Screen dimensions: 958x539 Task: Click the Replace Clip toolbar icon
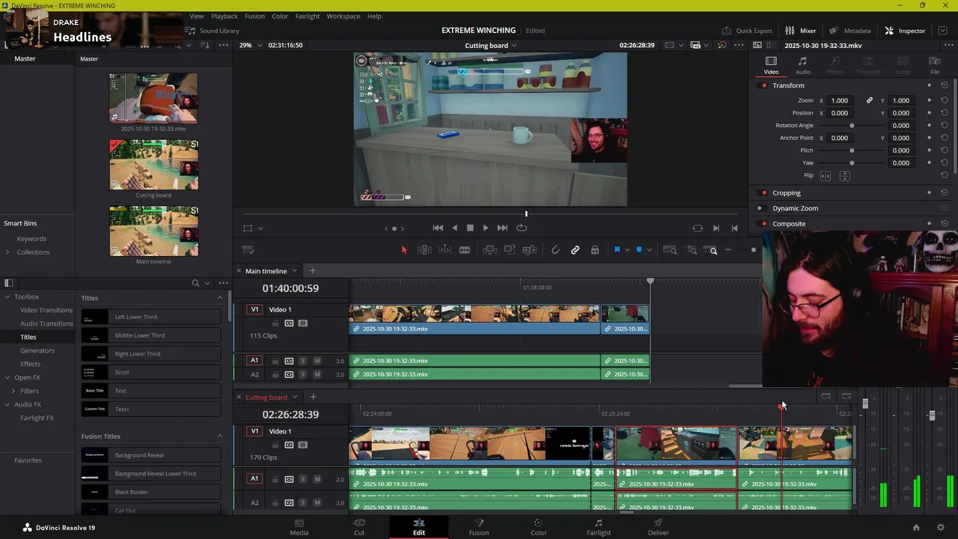pos(530,250)
